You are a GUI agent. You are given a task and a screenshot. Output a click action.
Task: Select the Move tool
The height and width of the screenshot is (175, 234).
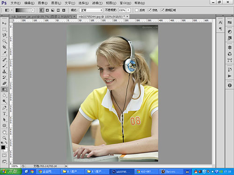tap(4, 23)
